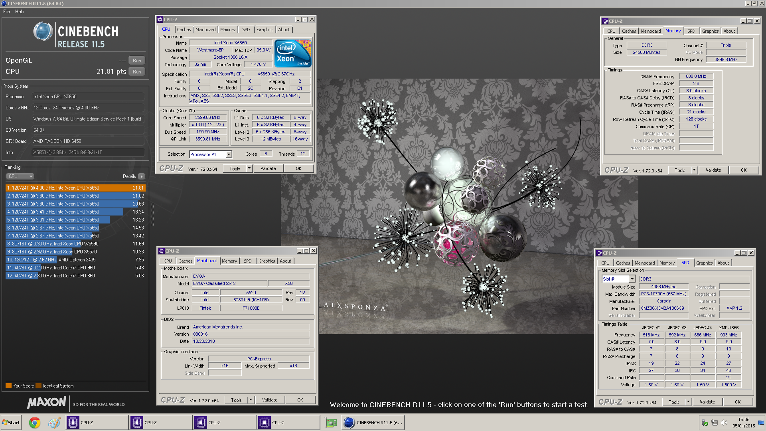Open Tools dropdown arrow in Memory window

pyautogui.click(x=694, y=170)
